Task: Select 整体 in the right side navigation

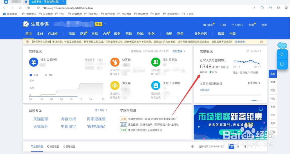Action: [273, 82]
